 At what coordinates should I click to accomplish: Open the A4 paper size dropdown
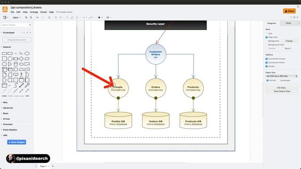[282, 76]
